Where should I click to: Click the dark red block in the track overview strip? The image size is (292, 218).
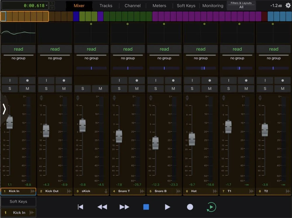click(264, 16)
